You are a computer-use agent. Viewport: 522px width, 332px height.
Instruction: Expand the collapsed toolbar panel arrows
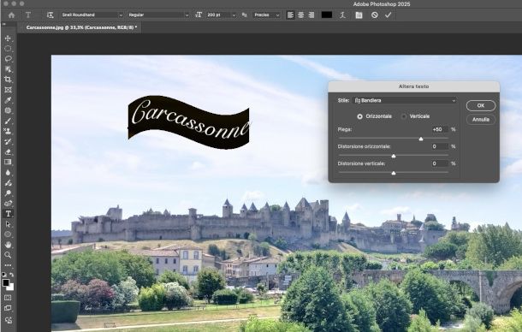coord(4,24)
